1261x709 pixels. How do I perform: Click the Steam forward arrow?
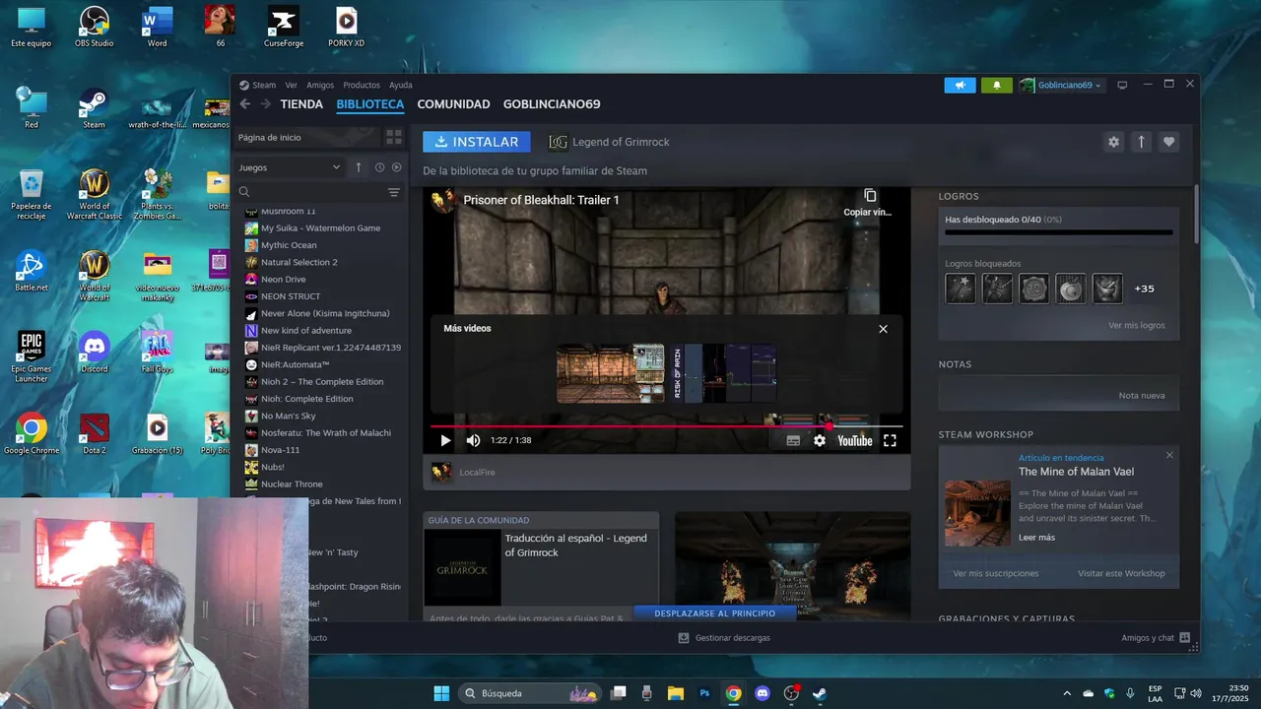coord(265,104)
